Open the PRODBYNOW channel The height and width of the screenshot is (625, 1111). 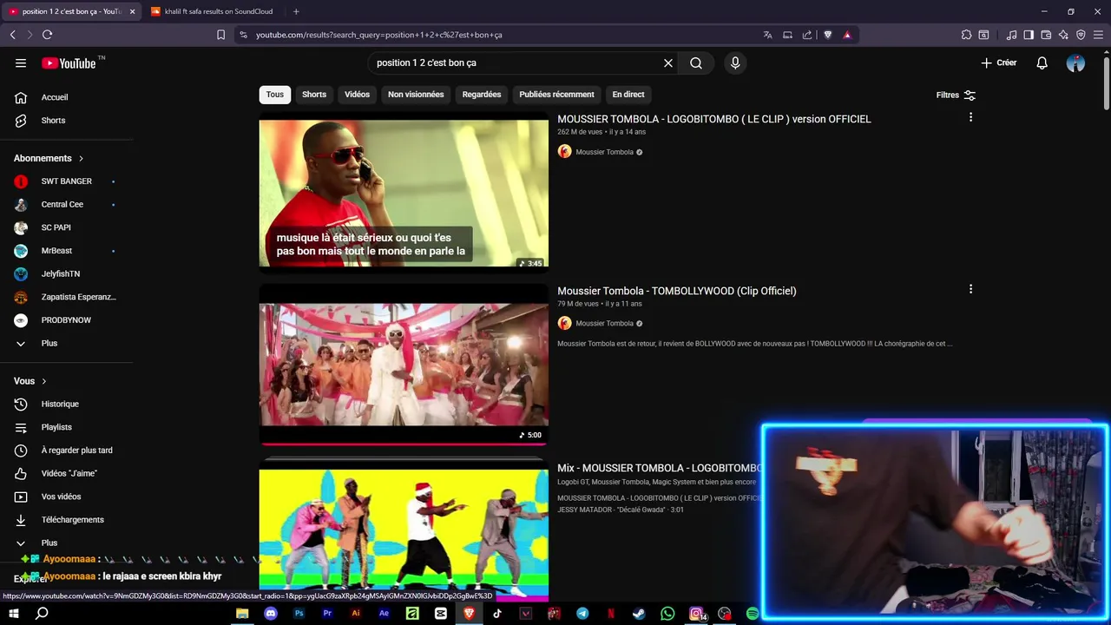pyautogui.click(x=67, y=320)
